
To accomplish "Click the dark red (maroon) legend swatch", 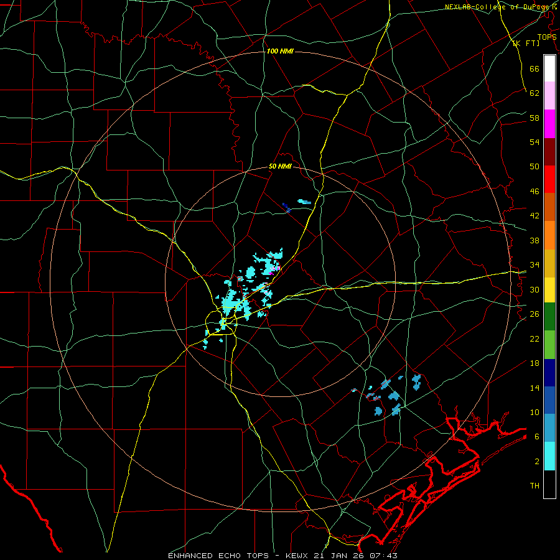I will coord(549,151).
